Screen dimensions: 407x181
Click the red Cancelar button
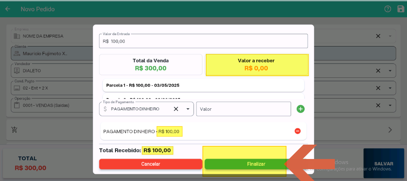coord(151,164)
